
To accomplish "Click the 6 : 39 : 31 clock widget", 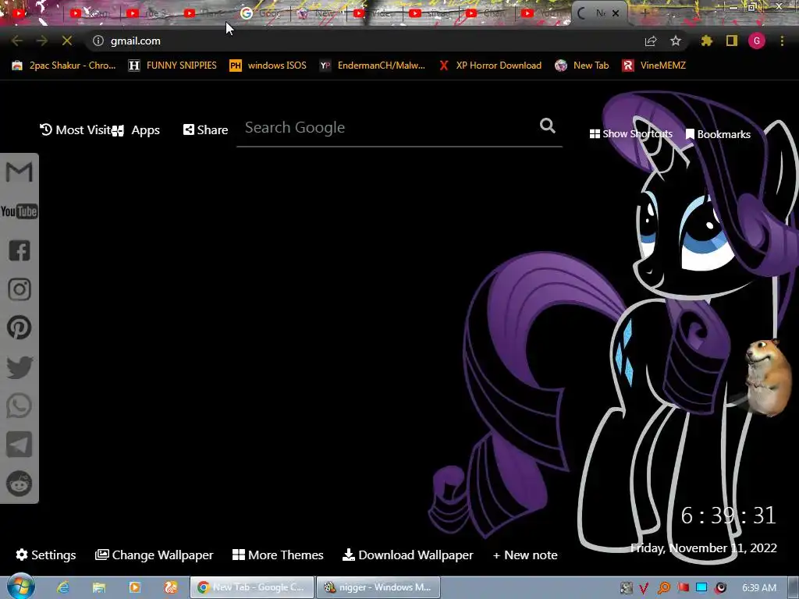I will pyautogui.click(x=728, y=516).
